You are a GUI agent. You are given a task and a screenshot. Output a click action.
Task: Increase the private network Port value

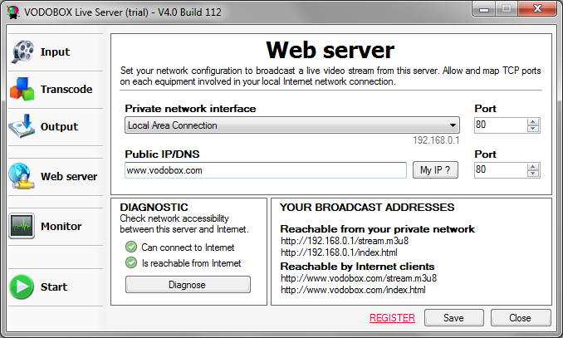[533, 122]
